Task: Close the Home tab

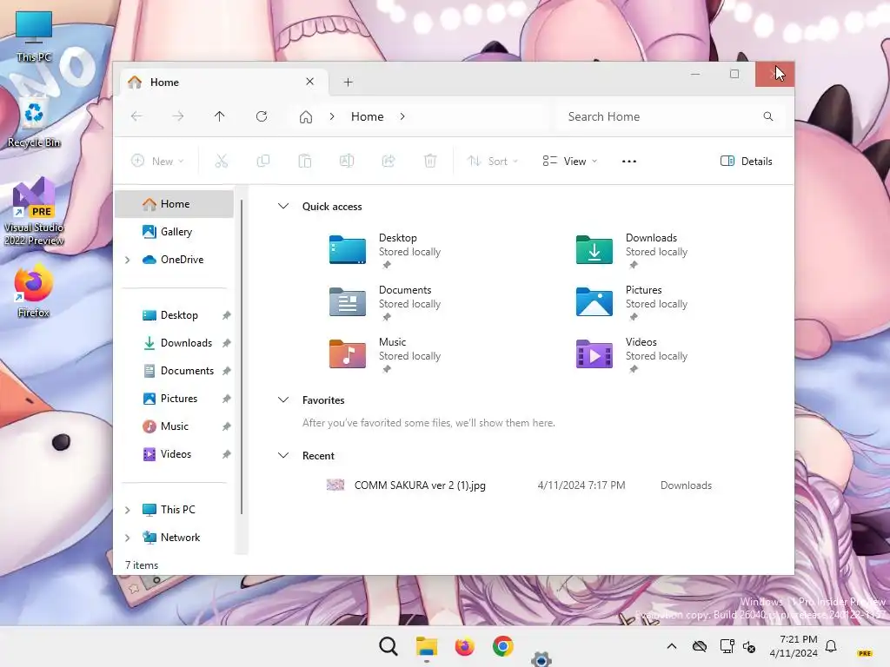Action: tap(310, 82)
